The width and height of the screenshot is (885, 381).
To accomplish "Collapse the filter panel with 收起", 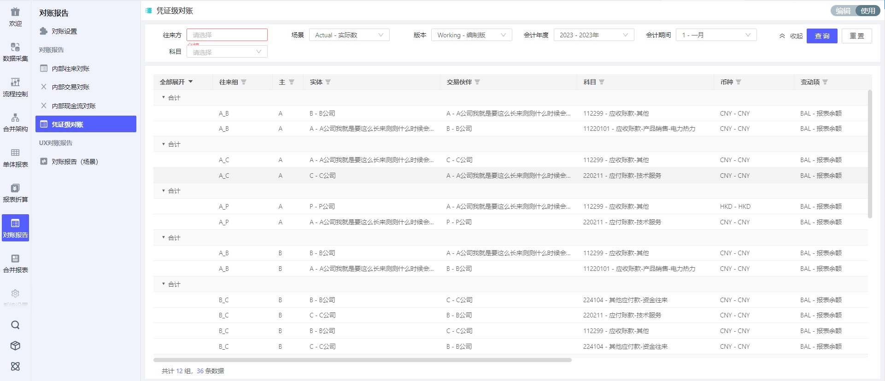I will (x=791, y=36).
